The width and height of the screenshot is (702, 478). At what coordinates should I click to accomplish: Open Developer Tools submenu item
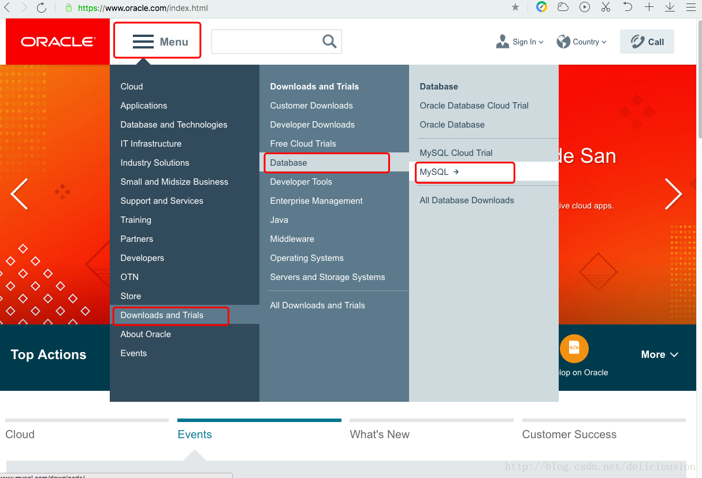click(301, 182)
